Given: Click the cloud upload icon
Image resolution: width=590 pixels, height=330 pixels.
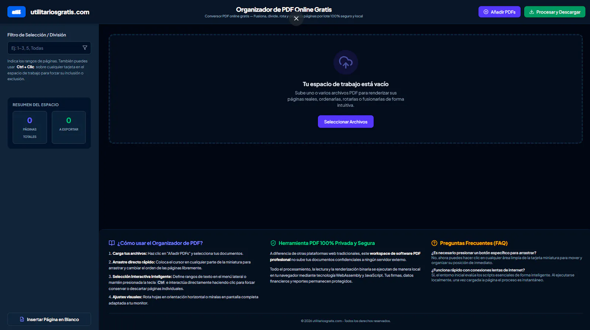Looking at the screenshot, I should point(346,62).
